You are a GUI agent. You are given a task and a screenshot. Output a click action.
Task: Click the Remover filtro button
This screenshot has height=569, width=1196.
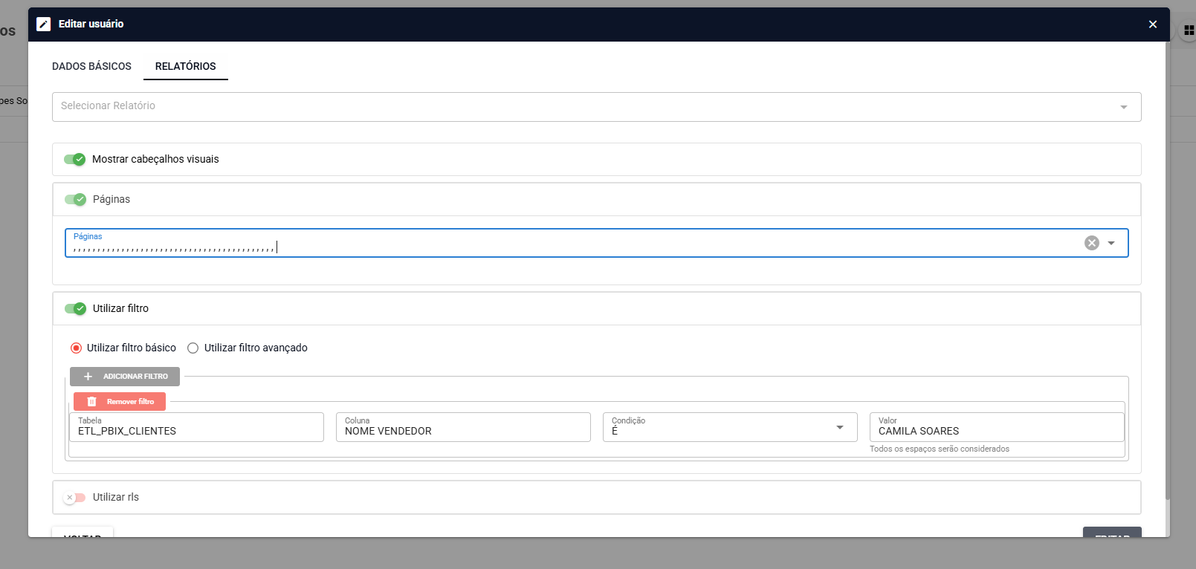click(x=120, y=402)
